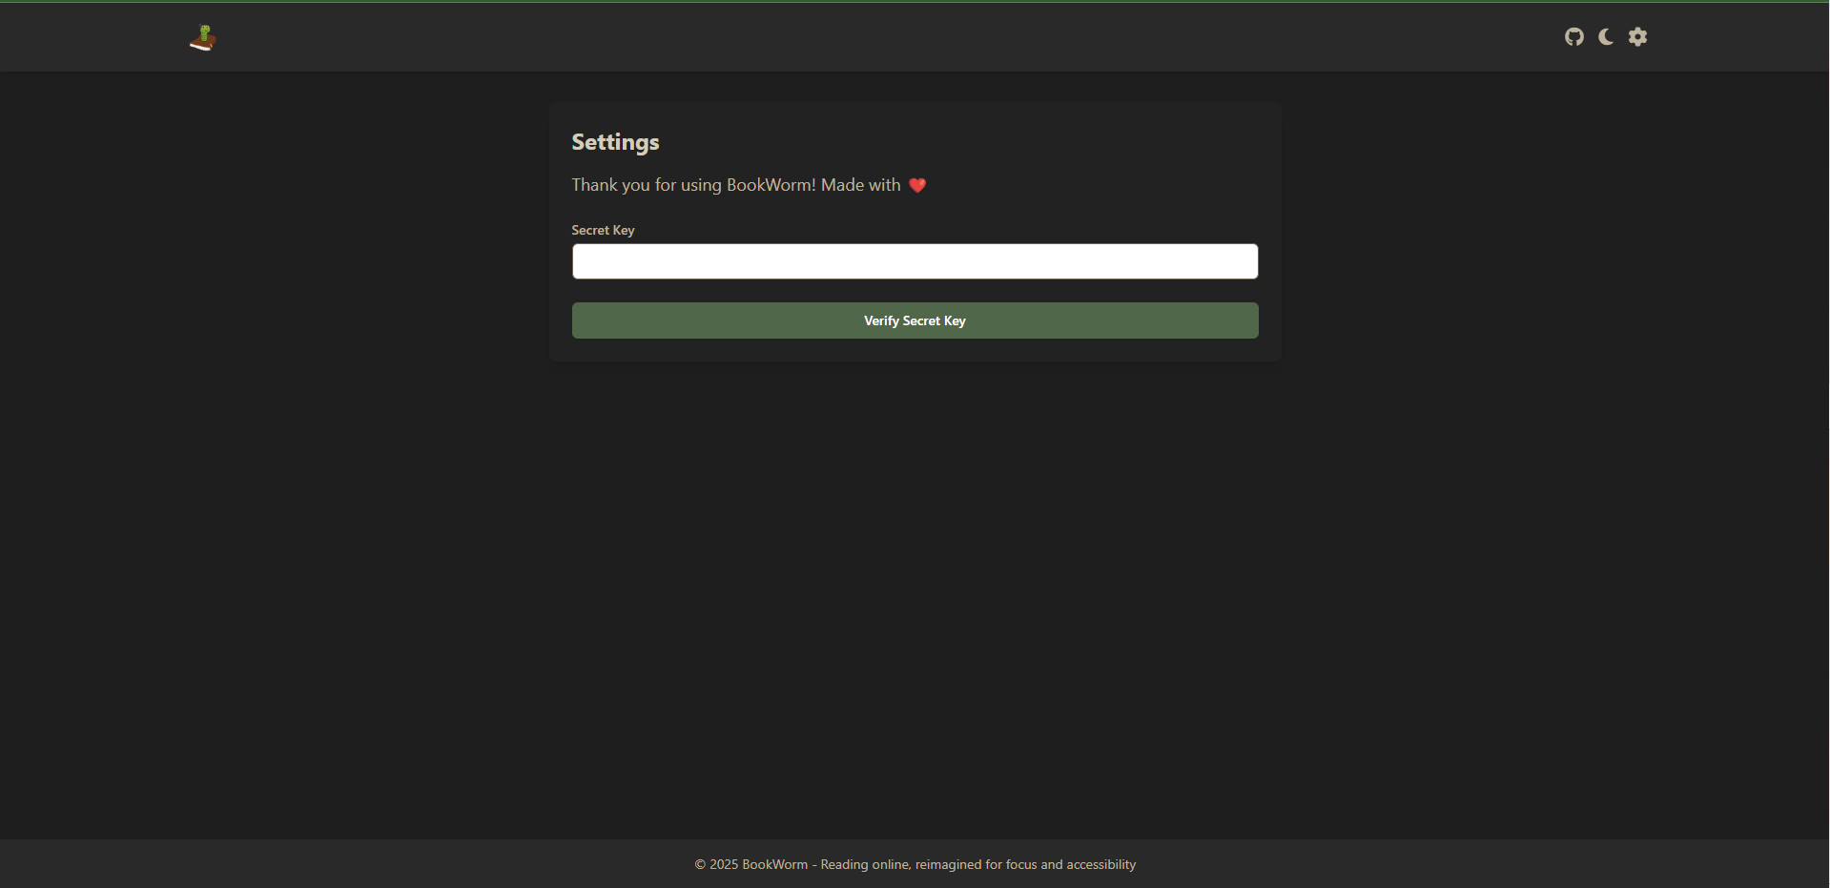The width and height of the screenshot is (1830, 888).
Task: Open the BookWorm GitHub repository icon
Action: coord(1573,37)
